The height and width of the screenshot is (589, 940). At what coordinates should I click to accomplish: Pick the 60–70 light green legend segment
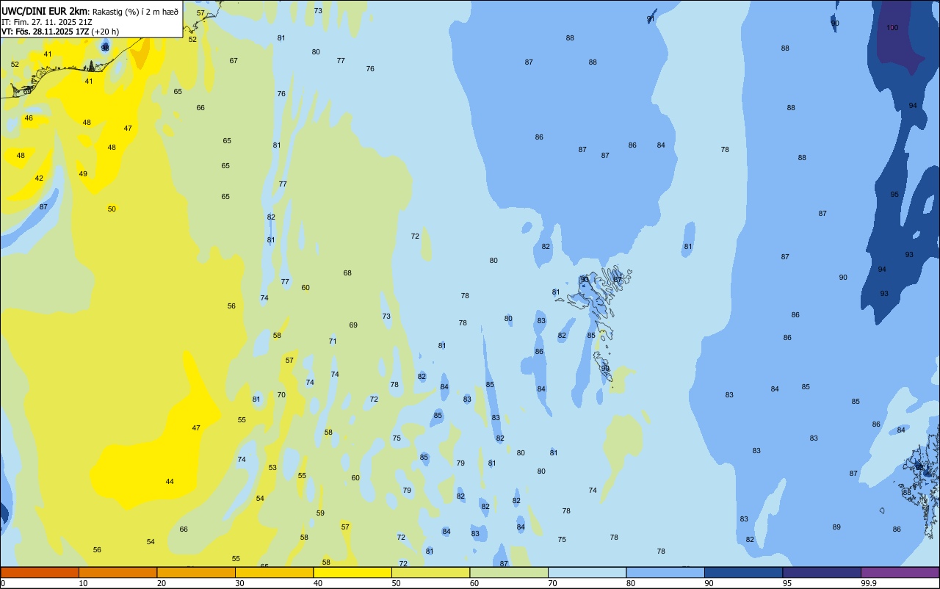tap(509, 572)
